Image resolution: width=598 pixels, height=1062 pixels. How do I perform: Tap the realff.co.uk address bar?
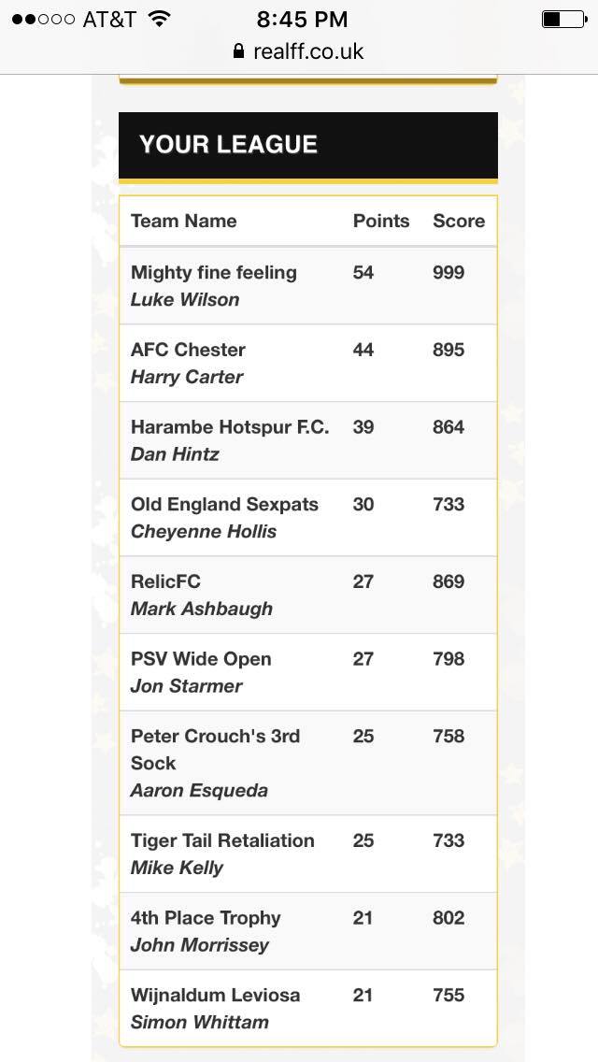pyautogui.click(x=299, y=50)
